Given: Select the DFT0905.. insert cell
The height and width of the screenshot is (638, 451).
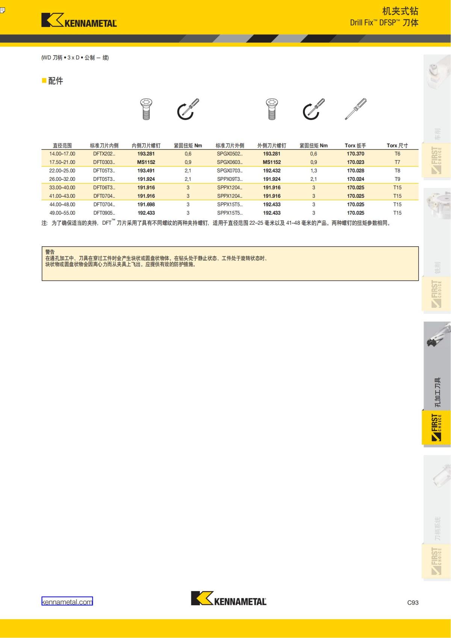Looking at the screenshot, I should coord(104,213).
